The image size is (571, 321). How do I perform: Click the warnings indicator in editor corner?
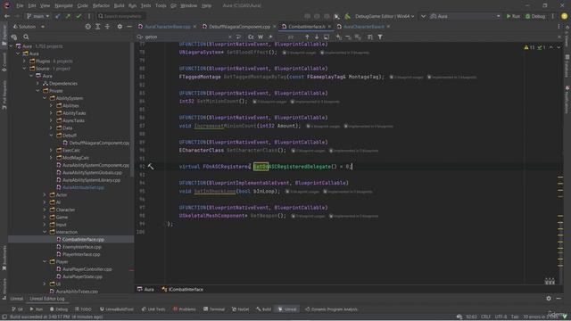529,47
